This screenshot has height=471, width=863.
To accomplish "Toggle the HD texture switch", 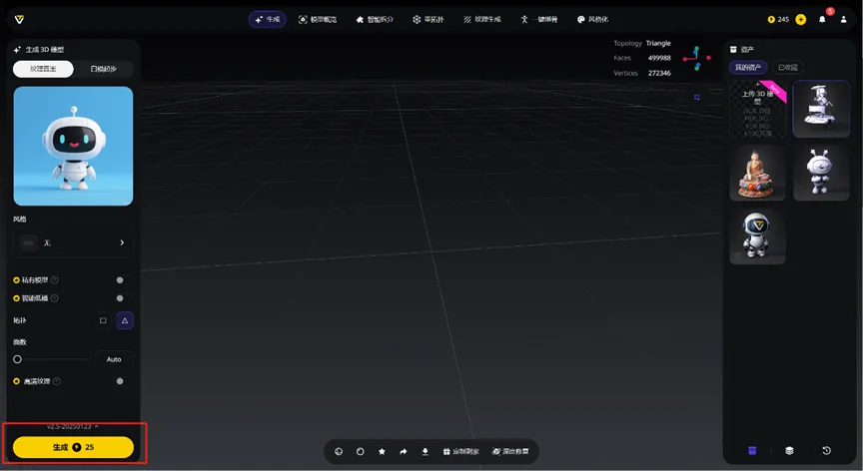I will [121, 381].
